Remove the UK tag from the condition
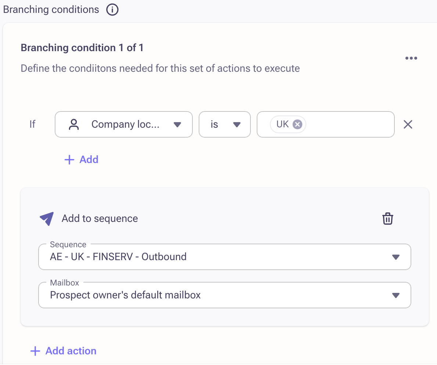This screenshot has height=365, width=437. [x=298, y=124]
